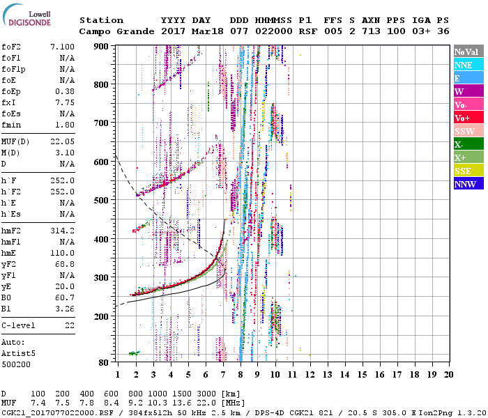Click the D 3000 distance value
This screenshot has width=488, height=418.
206,394
